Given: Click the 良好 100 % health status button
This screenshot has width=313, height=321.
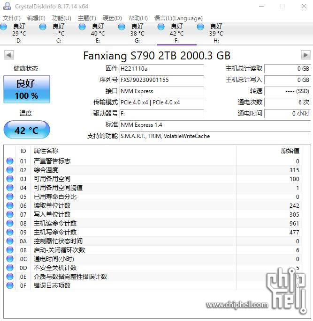Looking at the screenshot, I should 27,89.
